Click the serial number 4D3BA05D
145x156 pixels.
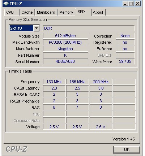[65, 61]
